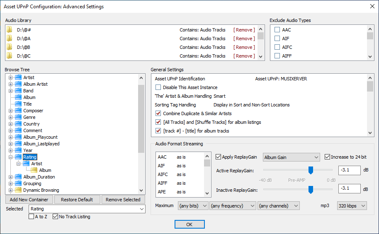Click Restore Default button
The width and height of the screenshot is (379, 234).
77,200
